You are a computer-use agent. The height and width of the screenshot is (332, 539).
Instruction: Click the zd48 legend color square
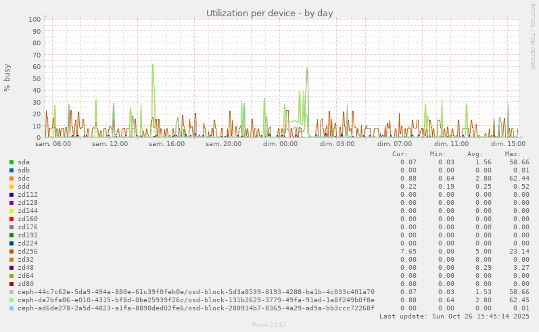click(11, 268)
